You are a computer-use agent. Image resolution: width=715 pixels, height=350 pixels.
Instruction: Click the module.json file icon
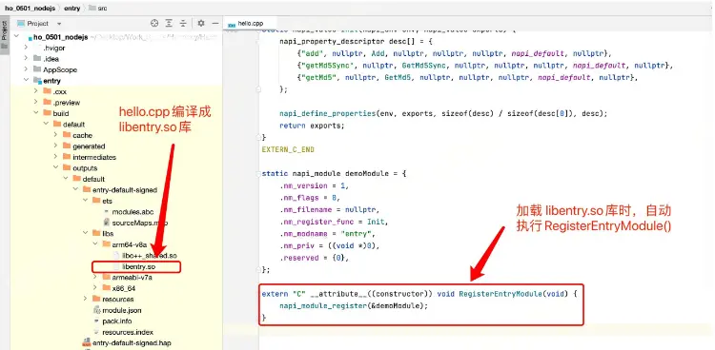coord(96,310)
